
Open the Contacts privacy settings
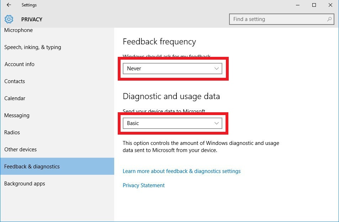15,81
